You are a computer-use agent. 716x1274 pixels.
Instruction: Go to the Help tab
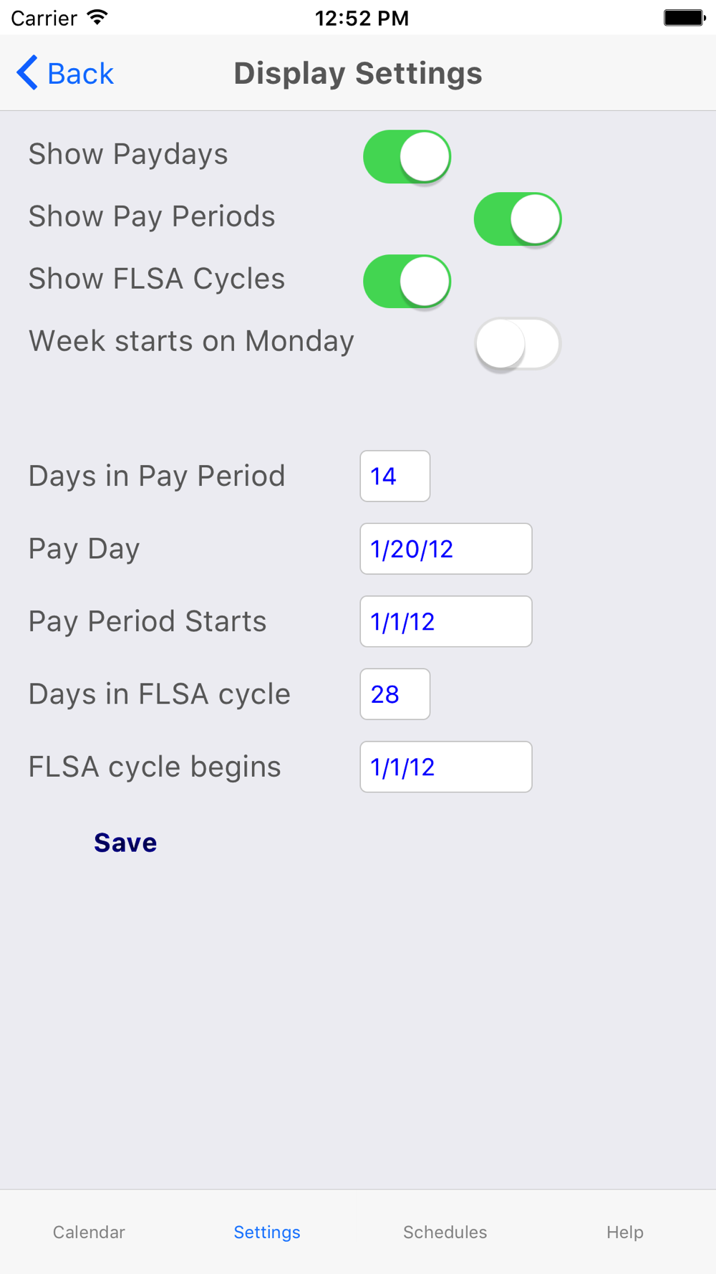[x=624, y=1232]
